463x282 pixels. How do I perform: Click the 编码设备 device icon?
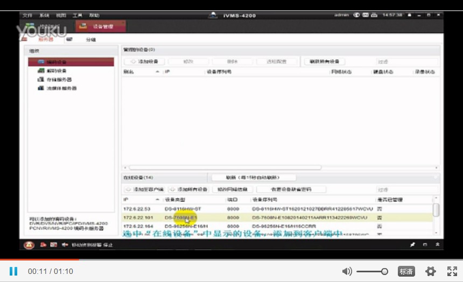tap(41, 62)
